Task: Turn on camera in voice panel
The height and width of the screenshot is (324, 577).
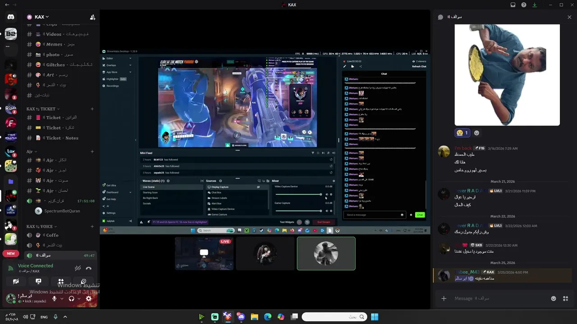Action: [16, 282]
